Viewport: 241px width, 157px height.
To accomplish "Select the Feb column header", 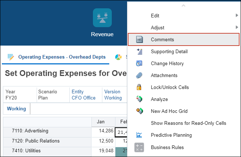I will pyautogui.click(x=121, y=122).
